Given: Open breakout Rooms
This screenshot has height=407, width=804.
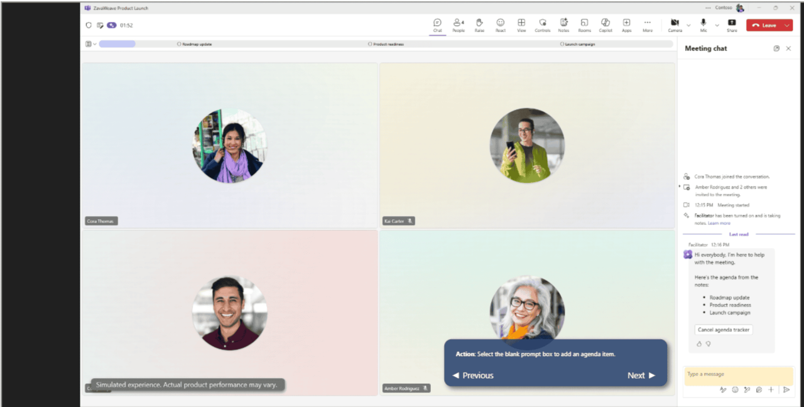Looking at the screenshot, I should [584, 25].
